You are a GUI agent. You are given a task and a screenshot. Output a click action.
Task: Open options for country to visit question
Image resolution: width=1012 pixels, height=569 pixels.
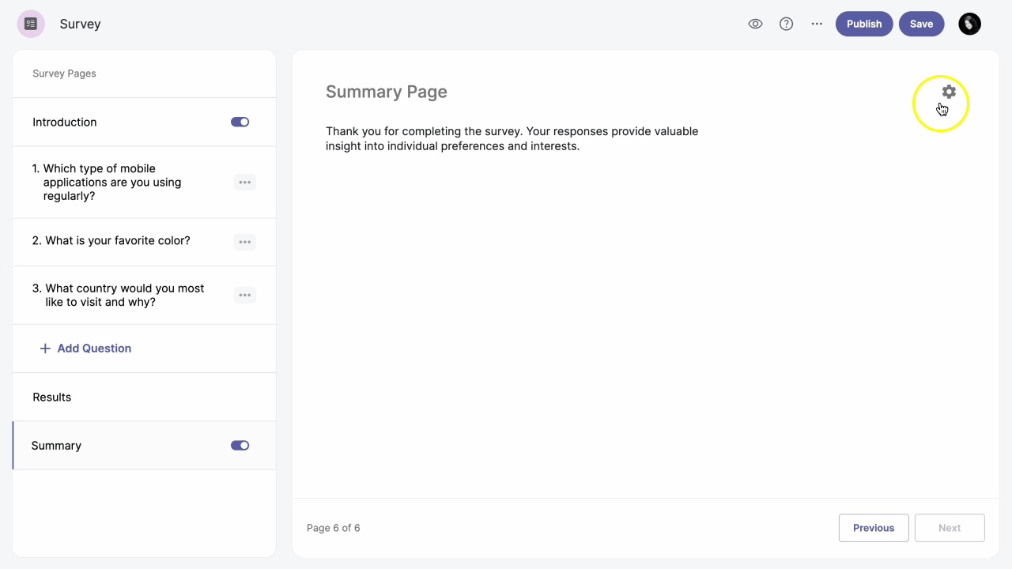coord(244,296)
